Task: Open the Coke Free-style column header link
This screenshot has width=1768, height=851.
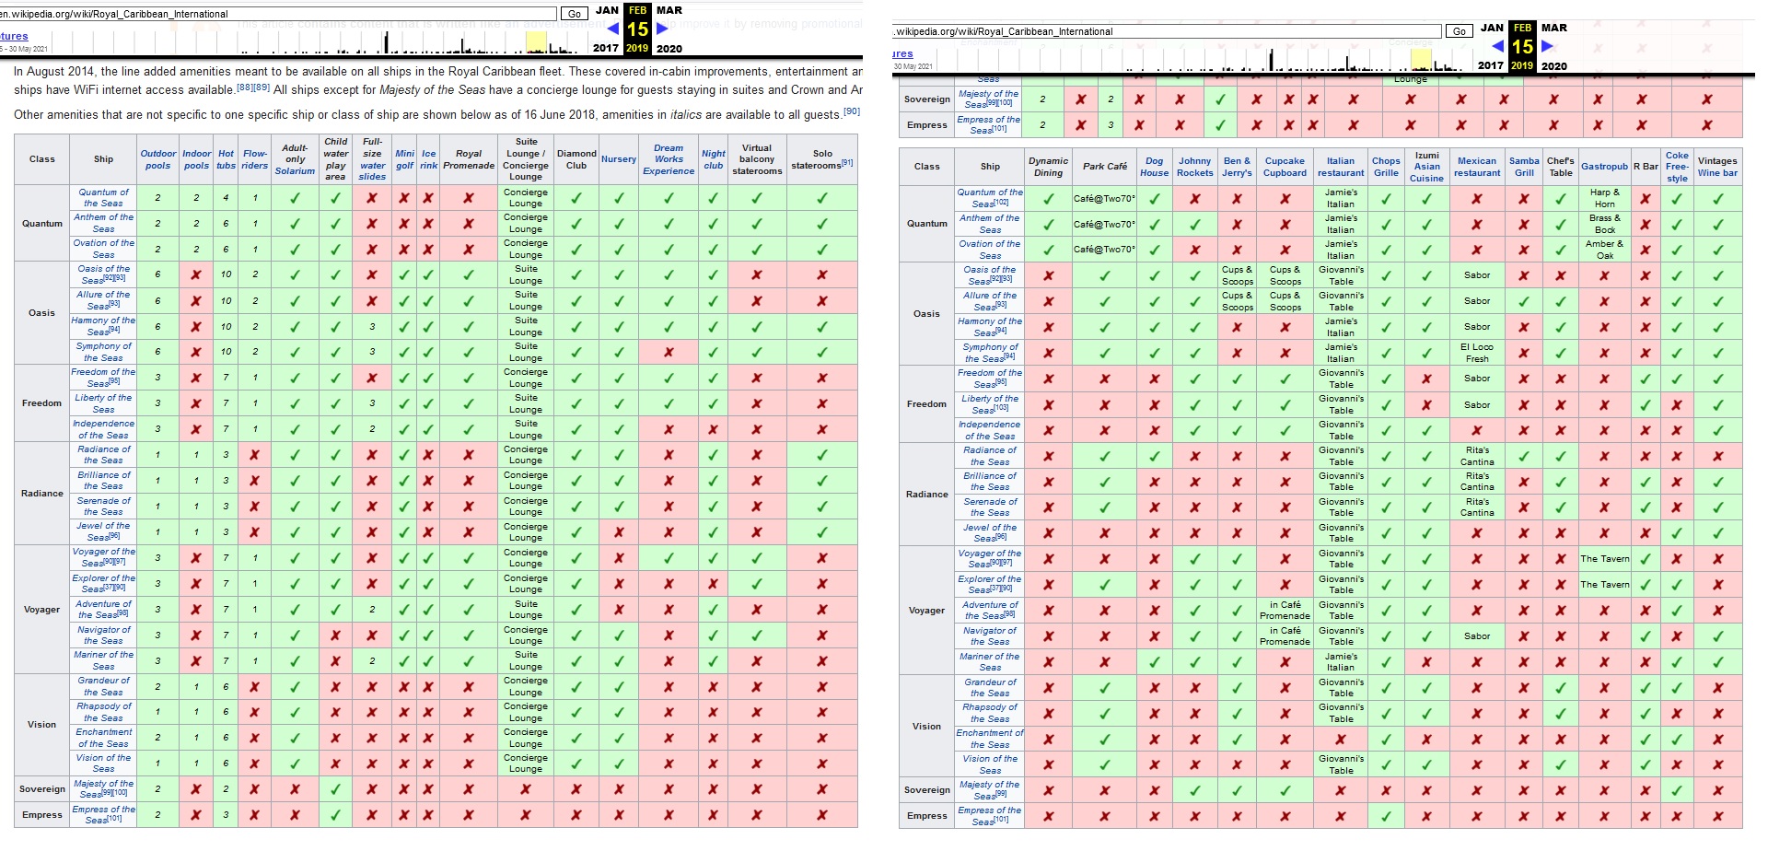Action: 1677,167
